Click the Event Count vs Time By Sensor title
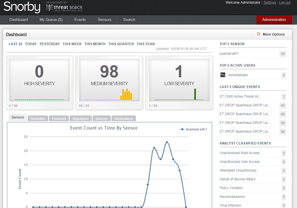This screenshot has width=297, height=208. pos(104,128)
